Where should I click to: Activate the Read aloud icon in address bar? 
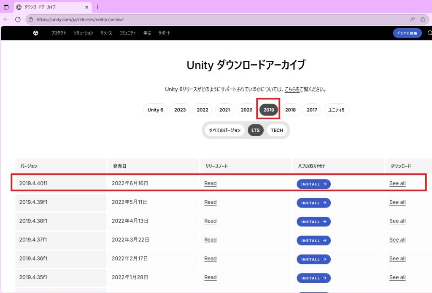click(x=413, y=19)
